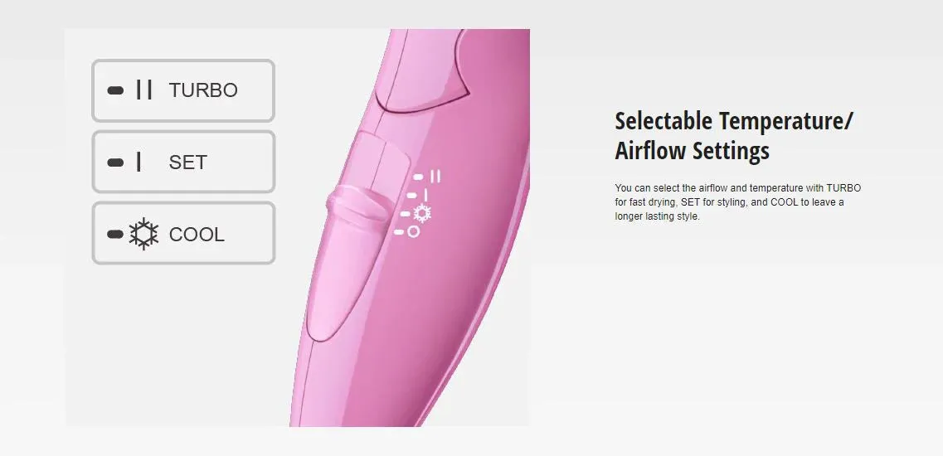Click the snowflake icon in the COOL box
Viewport: 943px width, 456px height.
click(x=143, y=234)
